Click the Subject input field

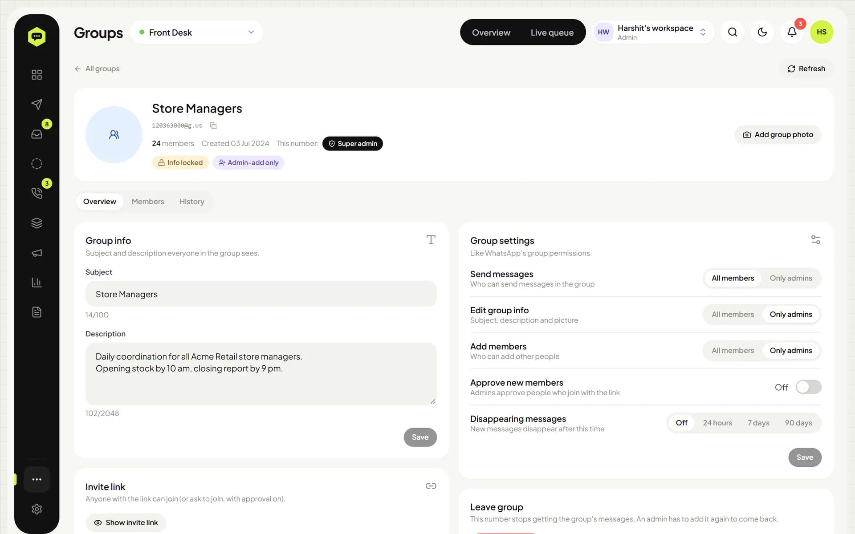click(261, 294)
